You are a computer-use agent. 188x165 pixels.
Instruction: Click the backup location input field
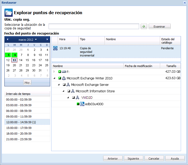coord(94,26)
